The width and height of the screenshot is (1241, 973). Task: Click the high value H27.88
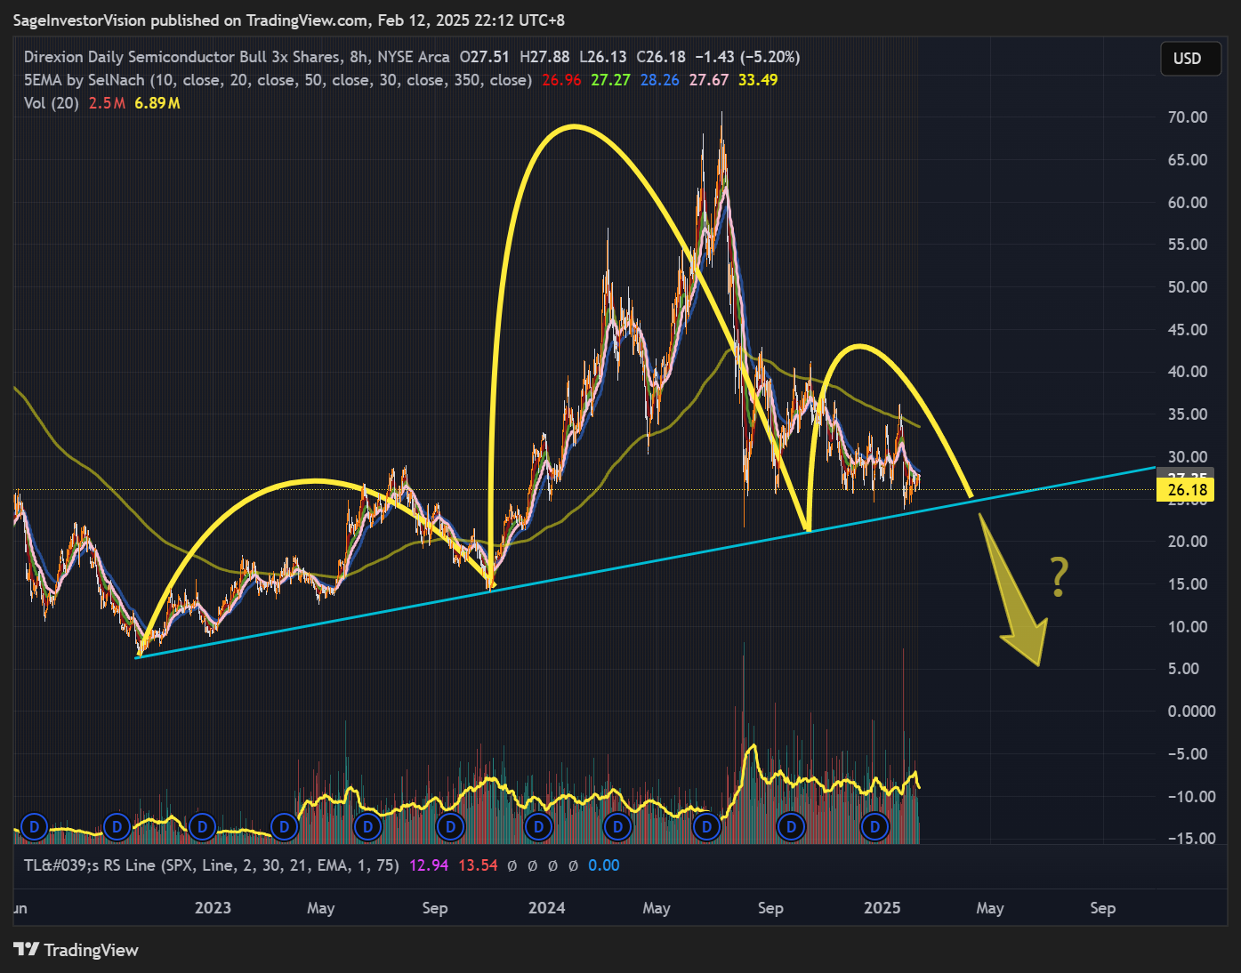click(x=544, y=57)
